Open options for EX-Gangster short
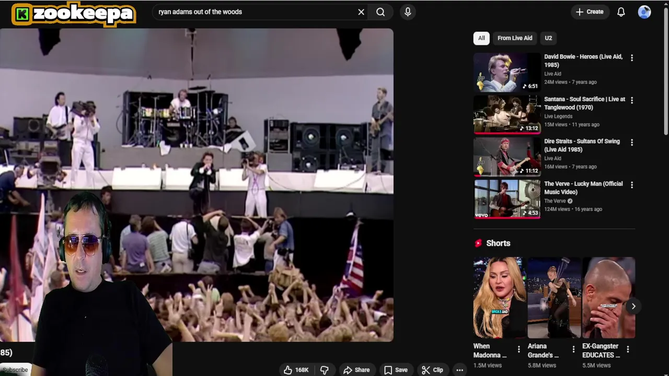The image size is (669, 376). coord(627,349)
